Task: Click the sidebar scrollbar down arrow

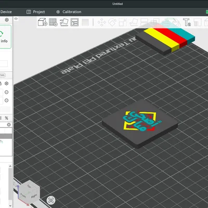Action: click(x=10, y=206)
